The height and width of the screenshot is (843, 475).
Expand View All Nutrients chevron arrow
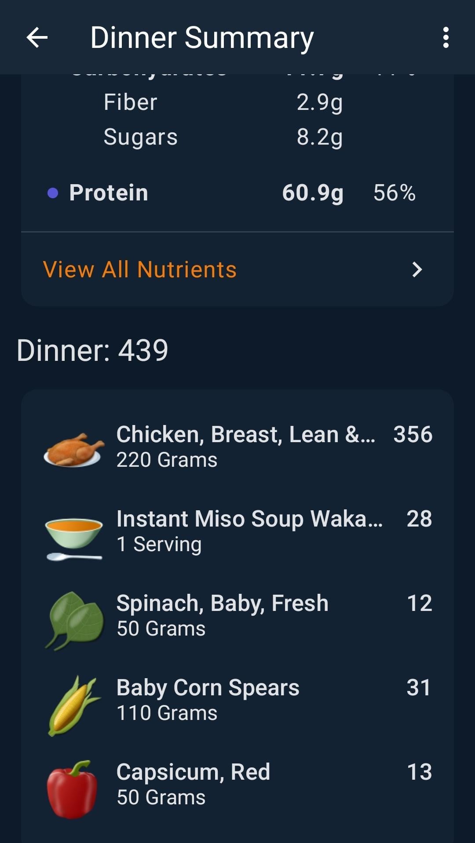pos(417,269)
